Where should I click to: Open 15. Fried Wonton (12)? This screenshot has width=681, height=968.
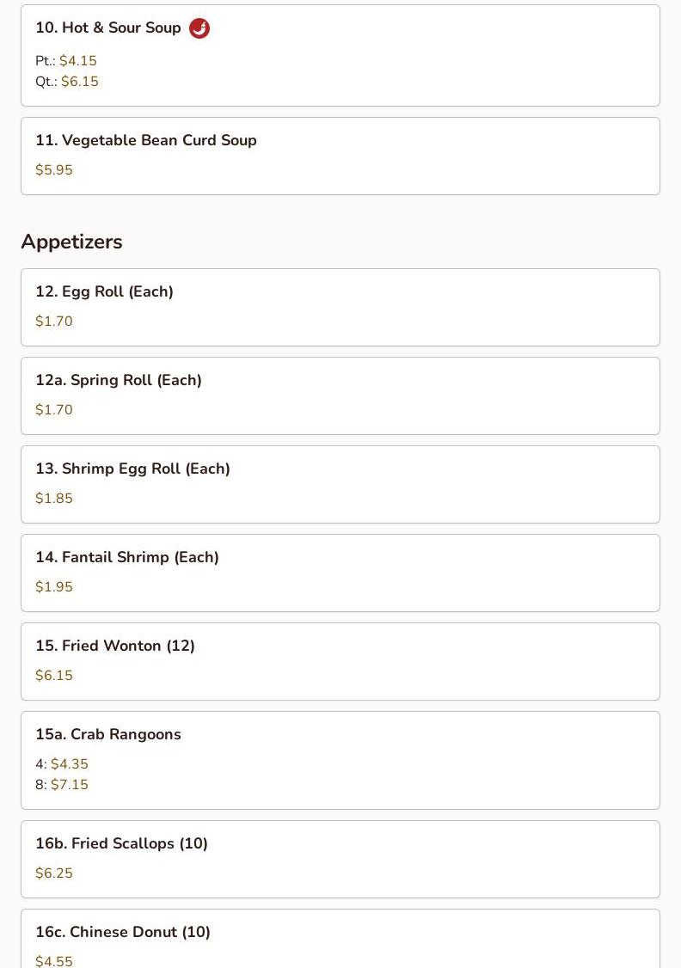click(x=340, y=662)
